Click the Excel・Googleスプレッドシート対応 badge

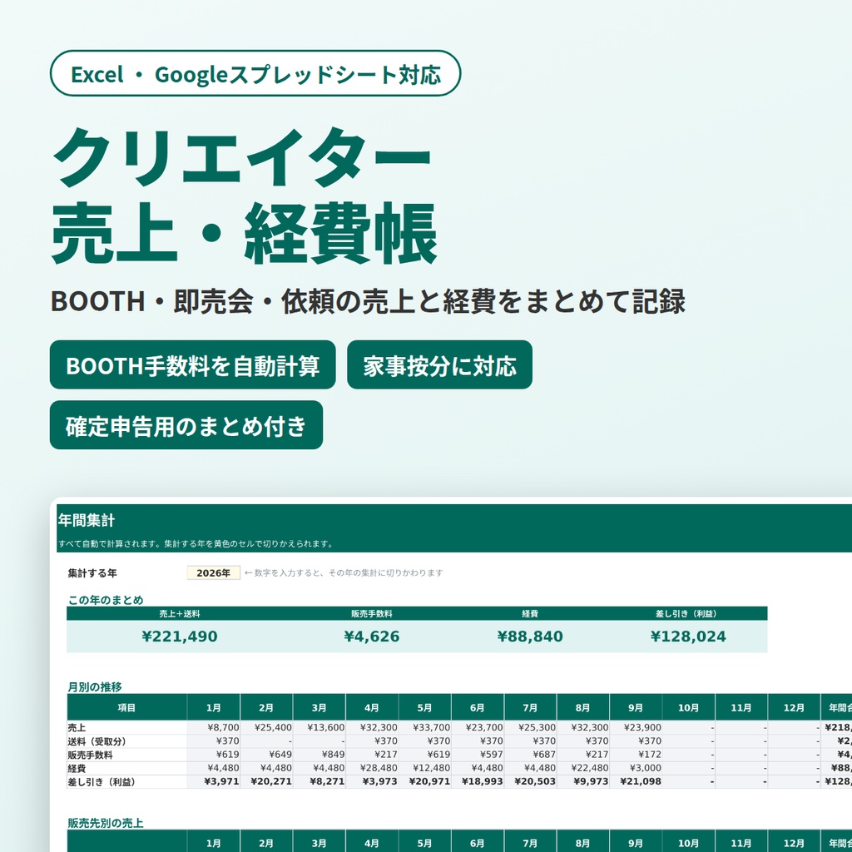[x=255, y=73]
